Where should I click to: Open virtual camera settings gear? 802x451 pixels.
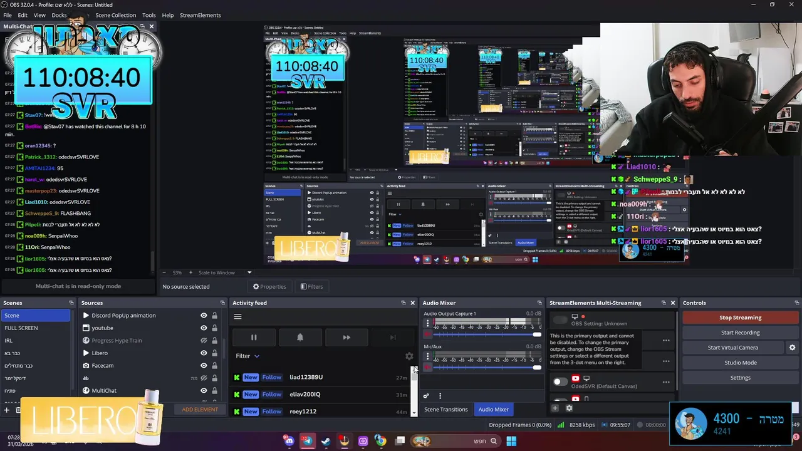[792, 348]
